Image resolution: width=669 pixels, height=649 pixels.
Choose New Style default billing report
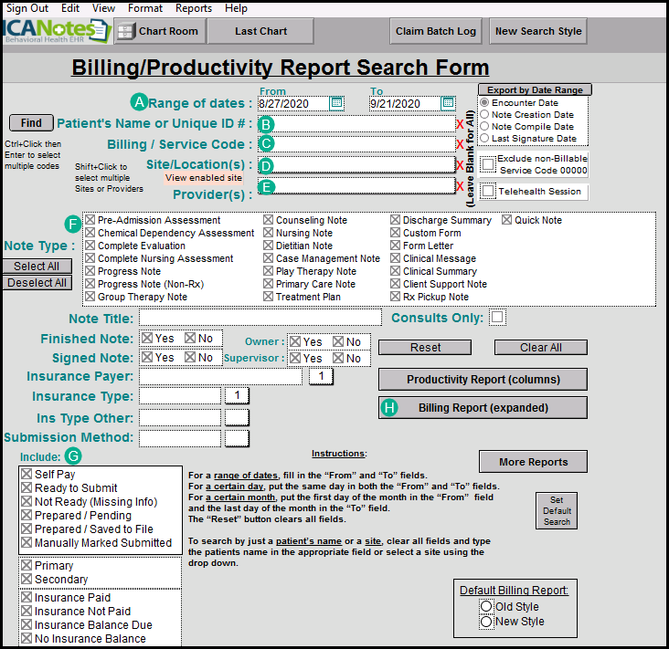pyautogui.click(x=486, y=622)
